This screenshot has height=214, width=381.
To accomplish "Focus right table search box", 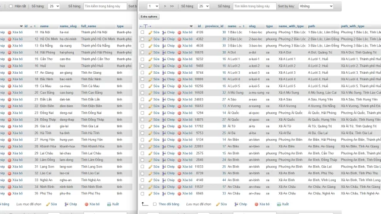I will 254,7.
